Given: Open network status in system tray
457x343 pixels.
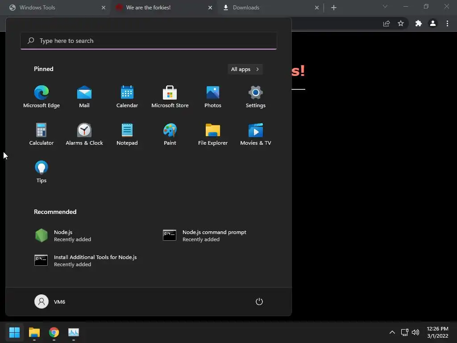Looking at the screenshot, I should (x=404, y=332).
